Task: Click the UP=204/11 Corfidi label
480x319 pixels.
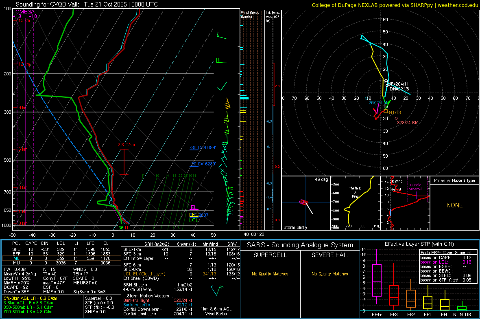Action: (x=398, y=84)
